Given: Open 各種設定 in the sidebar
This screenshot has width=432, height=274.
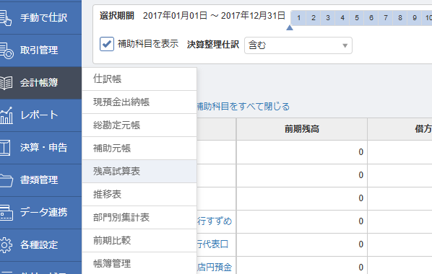Looking at the screenshot, I should [x=40, y=245].
